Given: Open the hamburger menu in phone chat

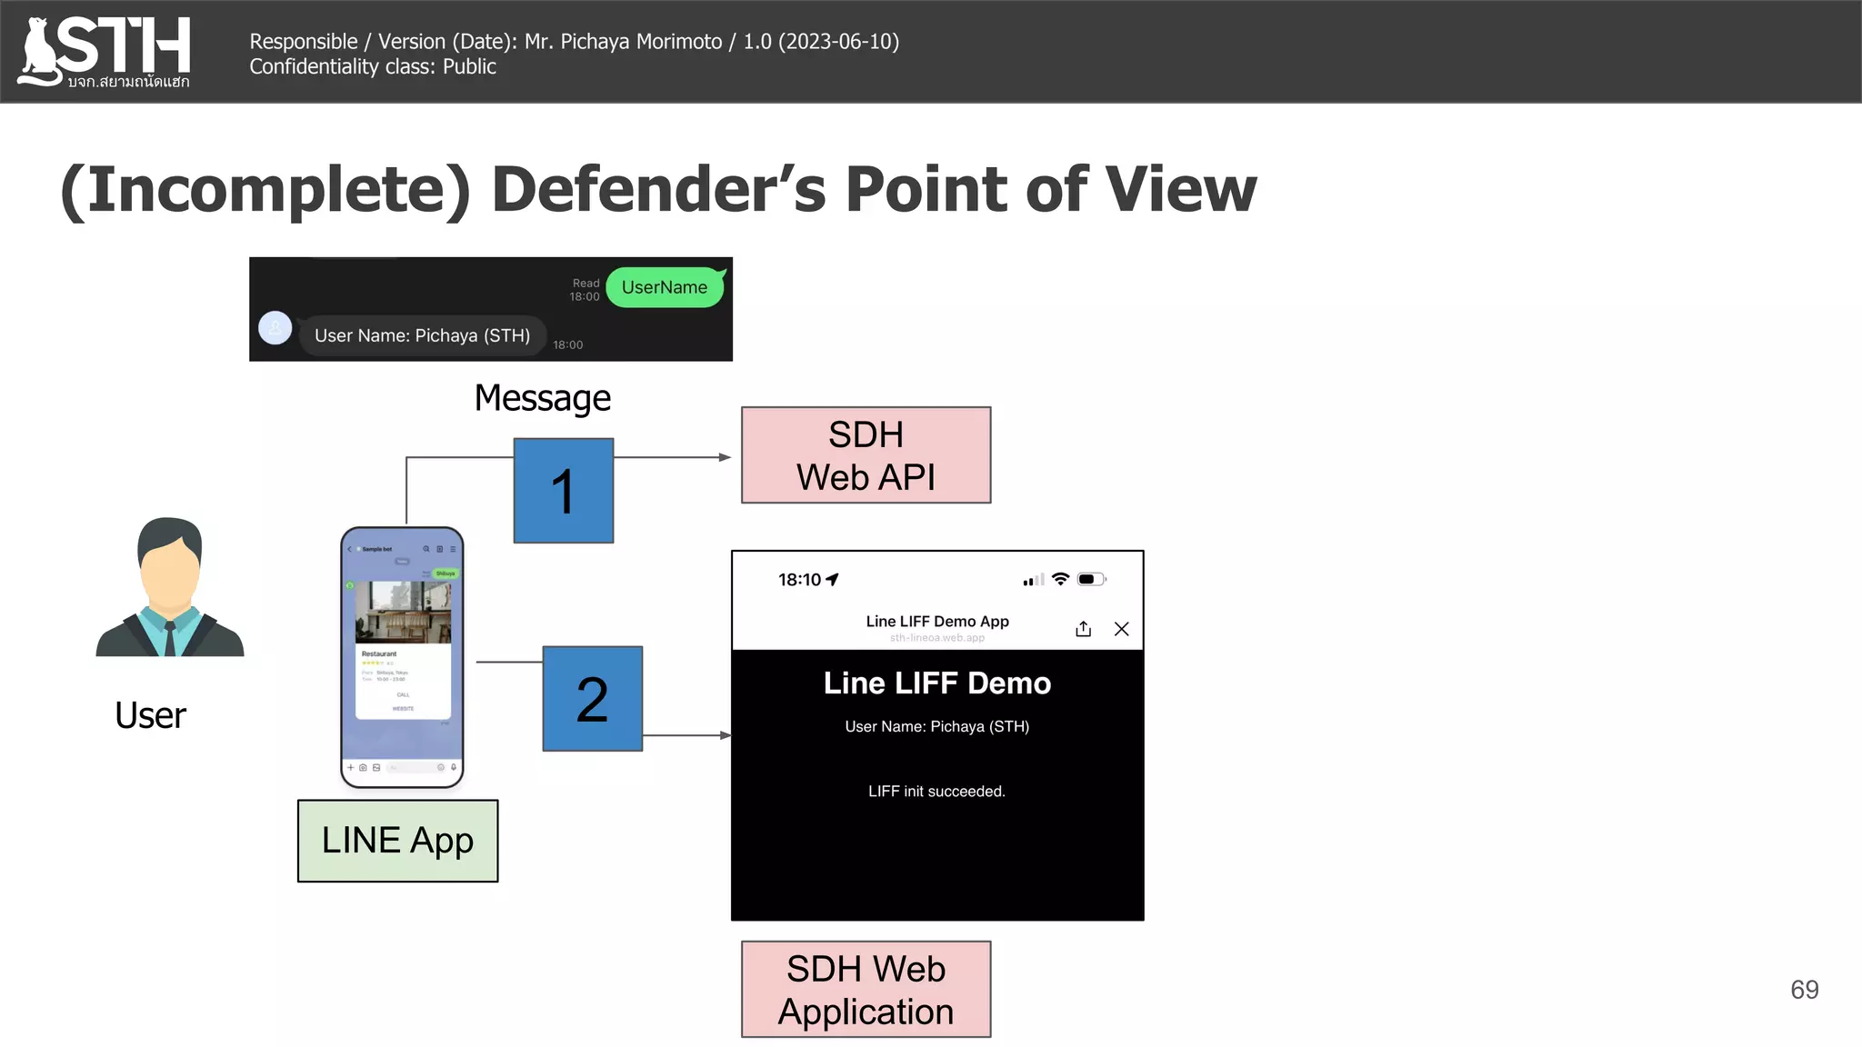Looking at the screenshot, I should click(453, 549).
